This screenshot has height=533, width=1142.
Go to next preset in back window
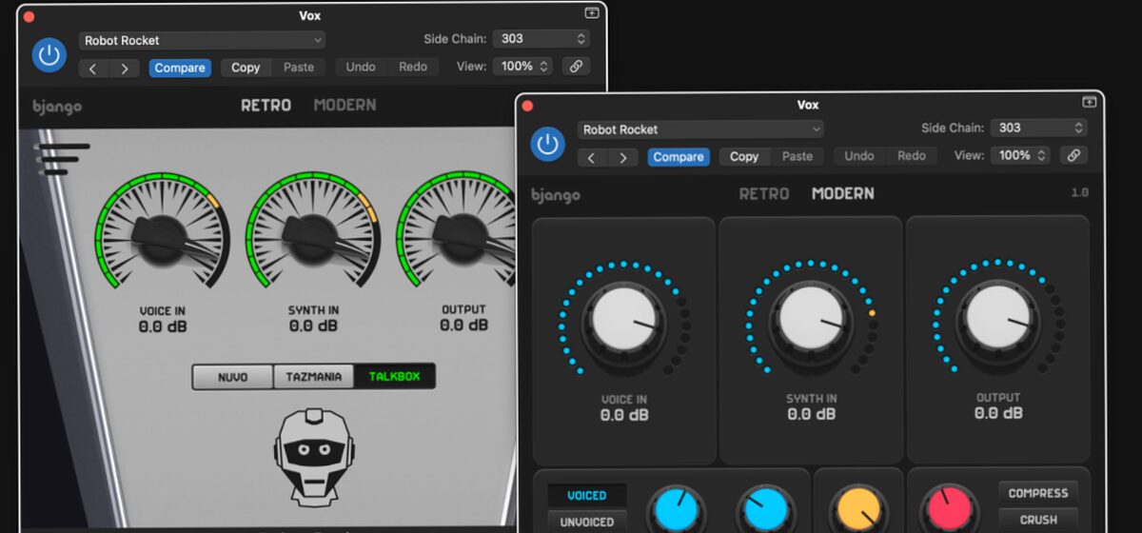(x=125, y=68)
